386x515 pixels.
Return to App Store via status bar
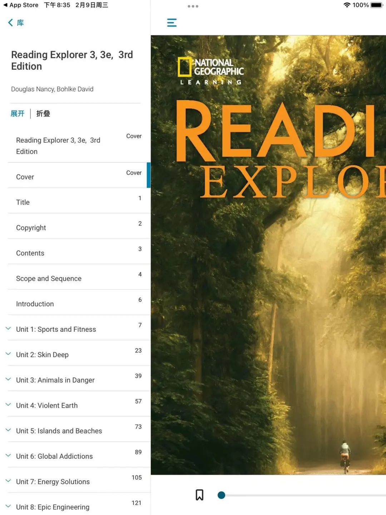(21, 5)
